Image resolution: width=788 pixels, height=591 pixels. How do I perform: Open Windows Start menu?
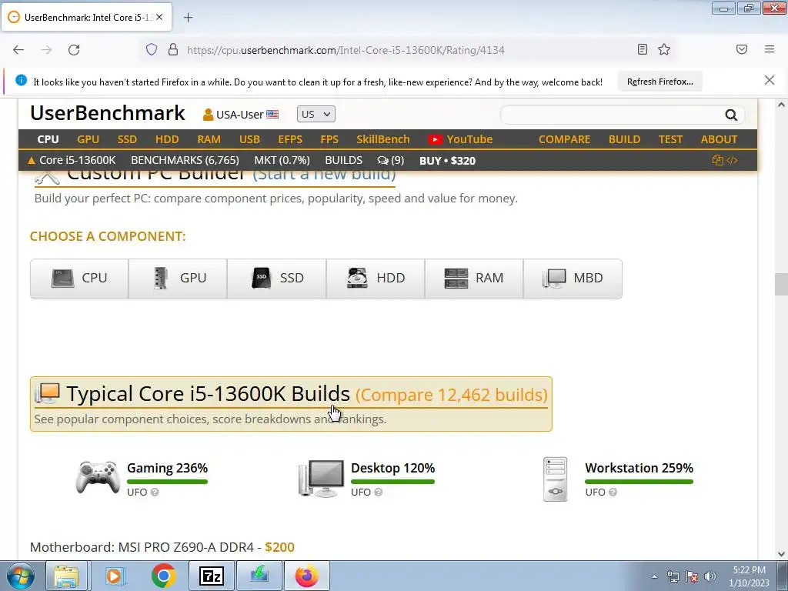21,576
